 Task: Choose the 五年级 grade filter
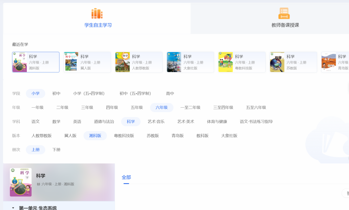coord(136,107)
